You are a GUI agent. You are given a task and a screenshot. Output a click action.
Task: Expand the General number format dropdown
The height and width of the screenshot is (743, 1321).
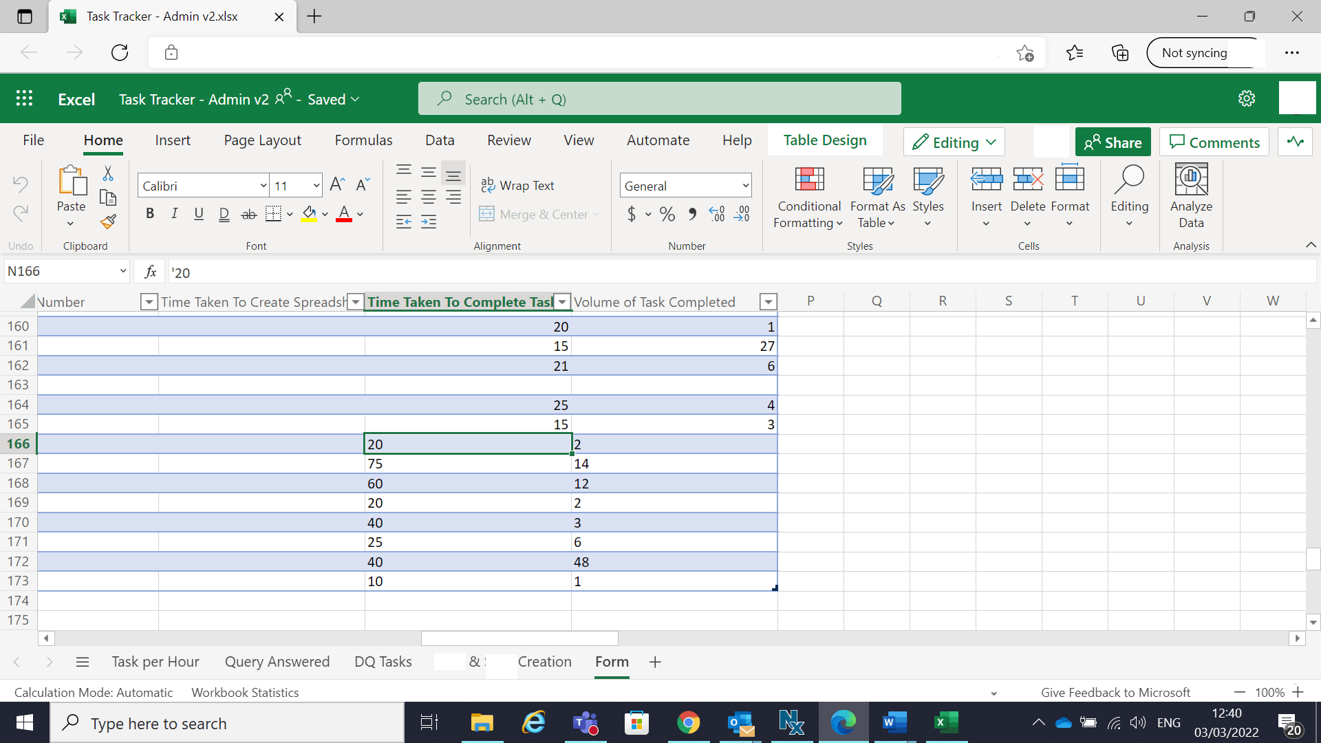click(x=745, y=186)
